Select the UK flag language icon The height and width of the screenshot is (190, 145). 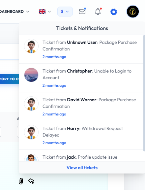coord(42,12)
